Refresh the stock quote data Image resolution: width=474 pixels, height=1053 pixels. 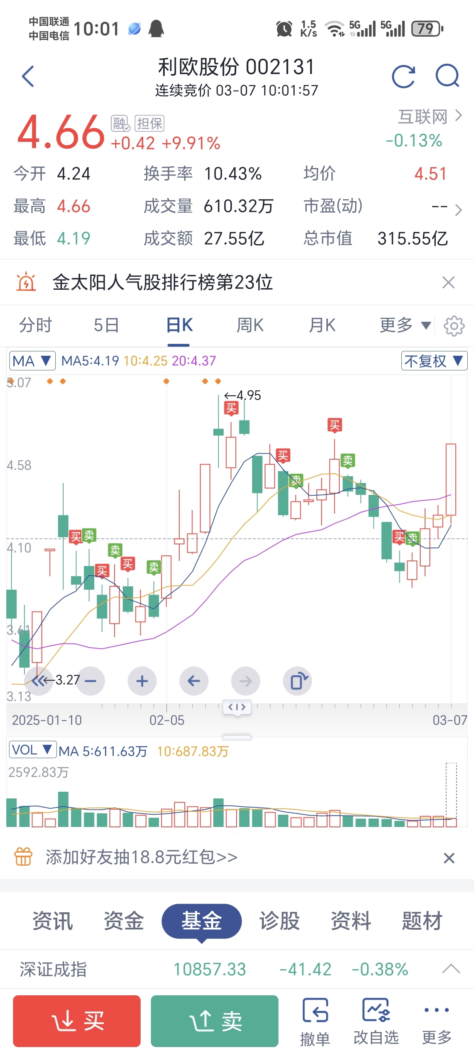403,76
